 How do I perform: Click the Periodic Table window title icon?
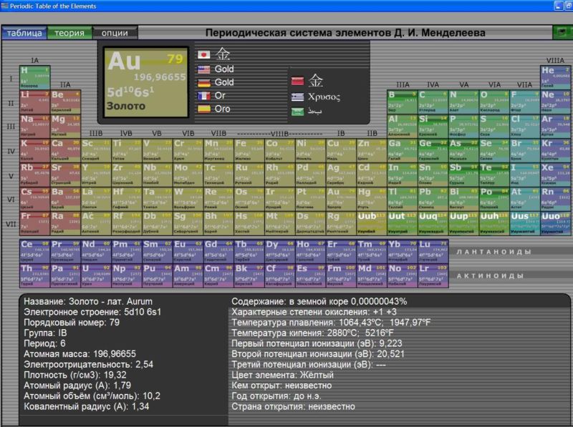tap(5, 6)
